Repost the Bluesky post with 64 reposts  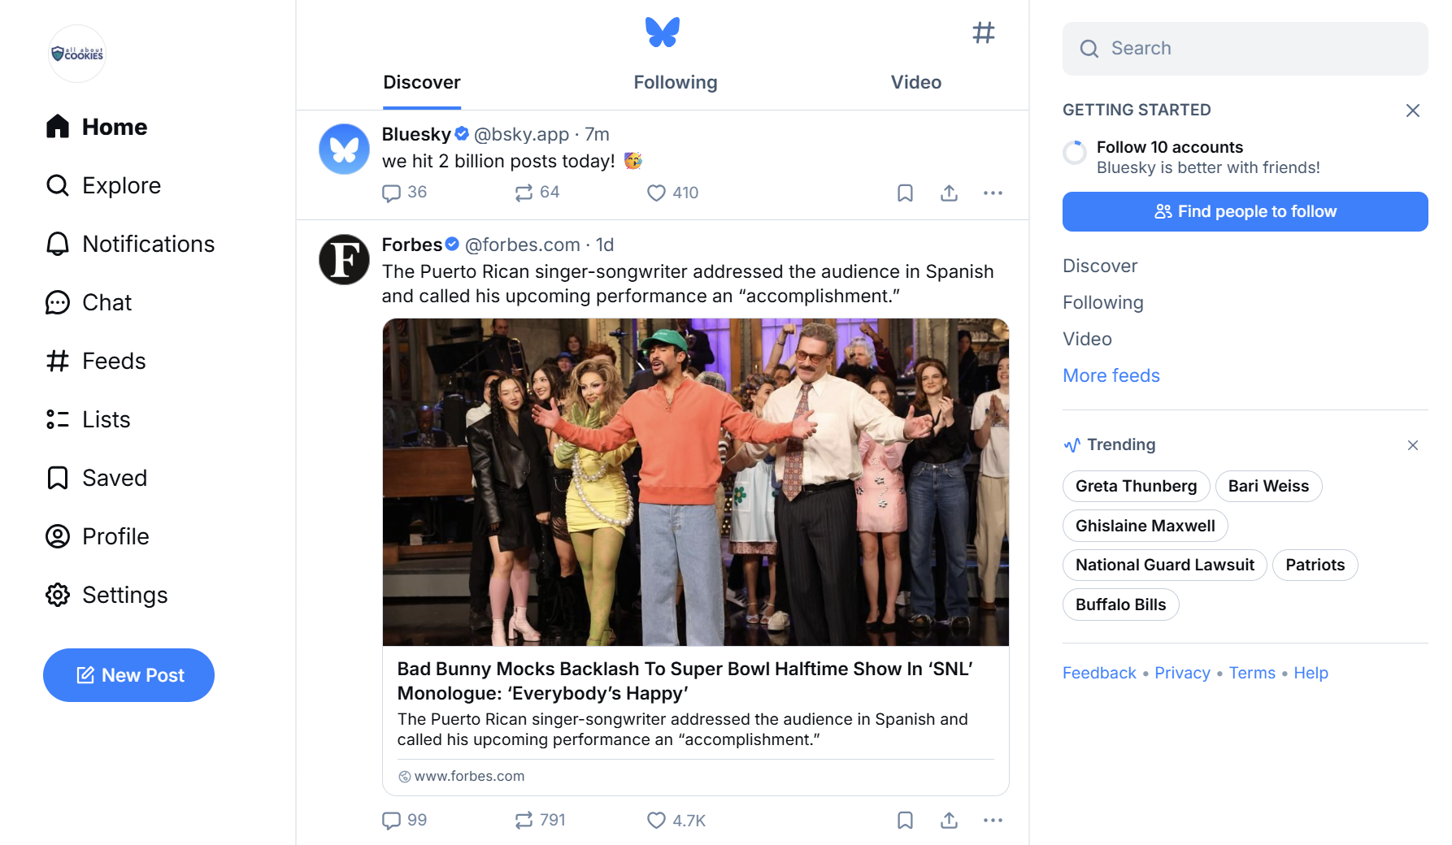coord(524,193)
